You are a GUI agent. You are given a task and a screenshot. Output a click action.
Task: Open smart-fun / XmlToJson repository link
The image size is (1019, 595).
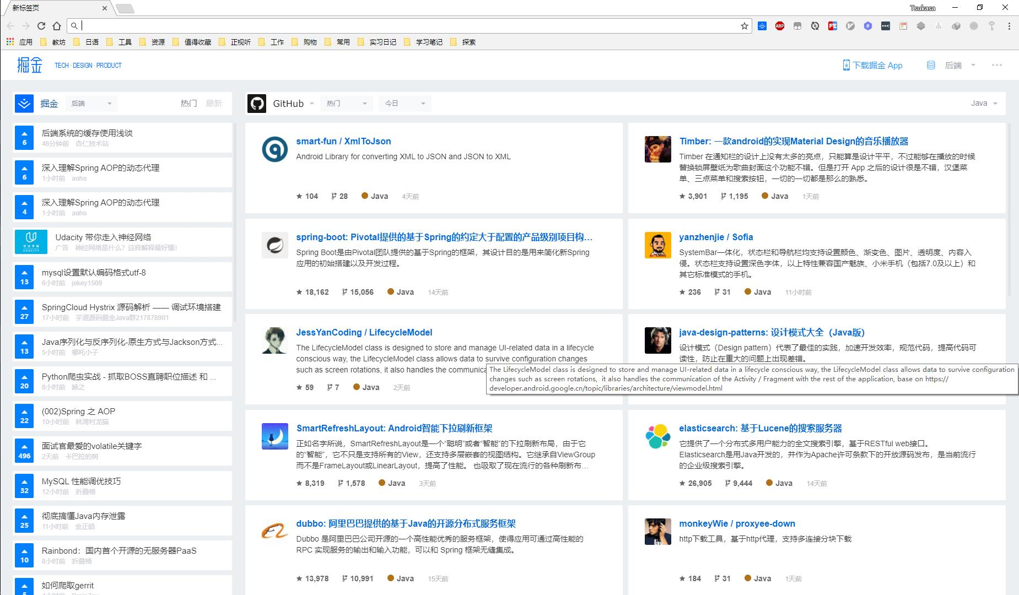tap(343, 141)
